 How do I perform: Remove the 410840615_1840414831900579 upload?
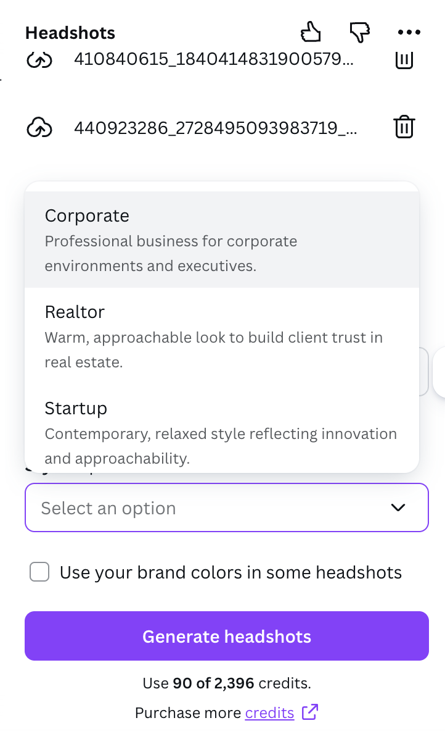[404, 59]
